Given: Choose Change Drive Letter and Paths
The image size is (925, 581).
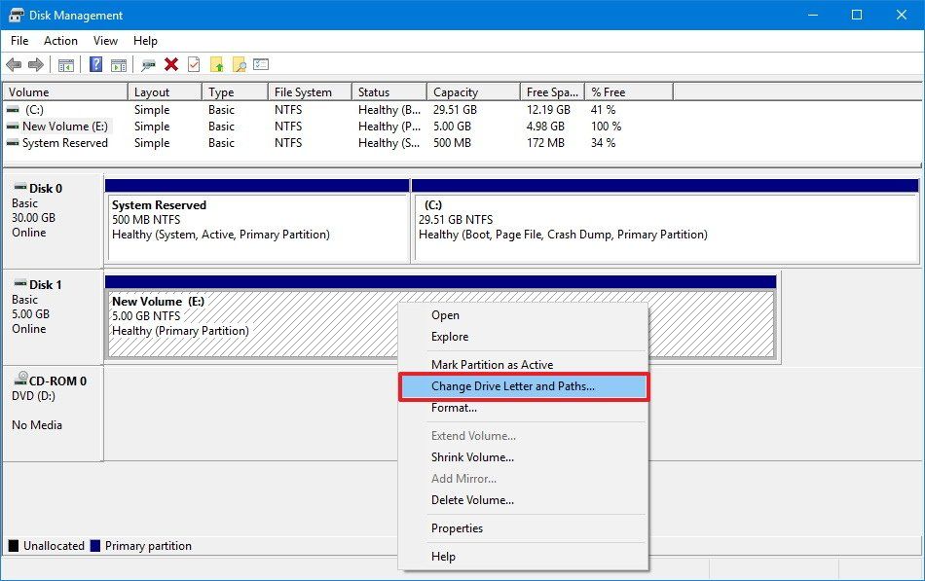Looking at the screenshot, I should pyautogui.click(x=512, y=386).
